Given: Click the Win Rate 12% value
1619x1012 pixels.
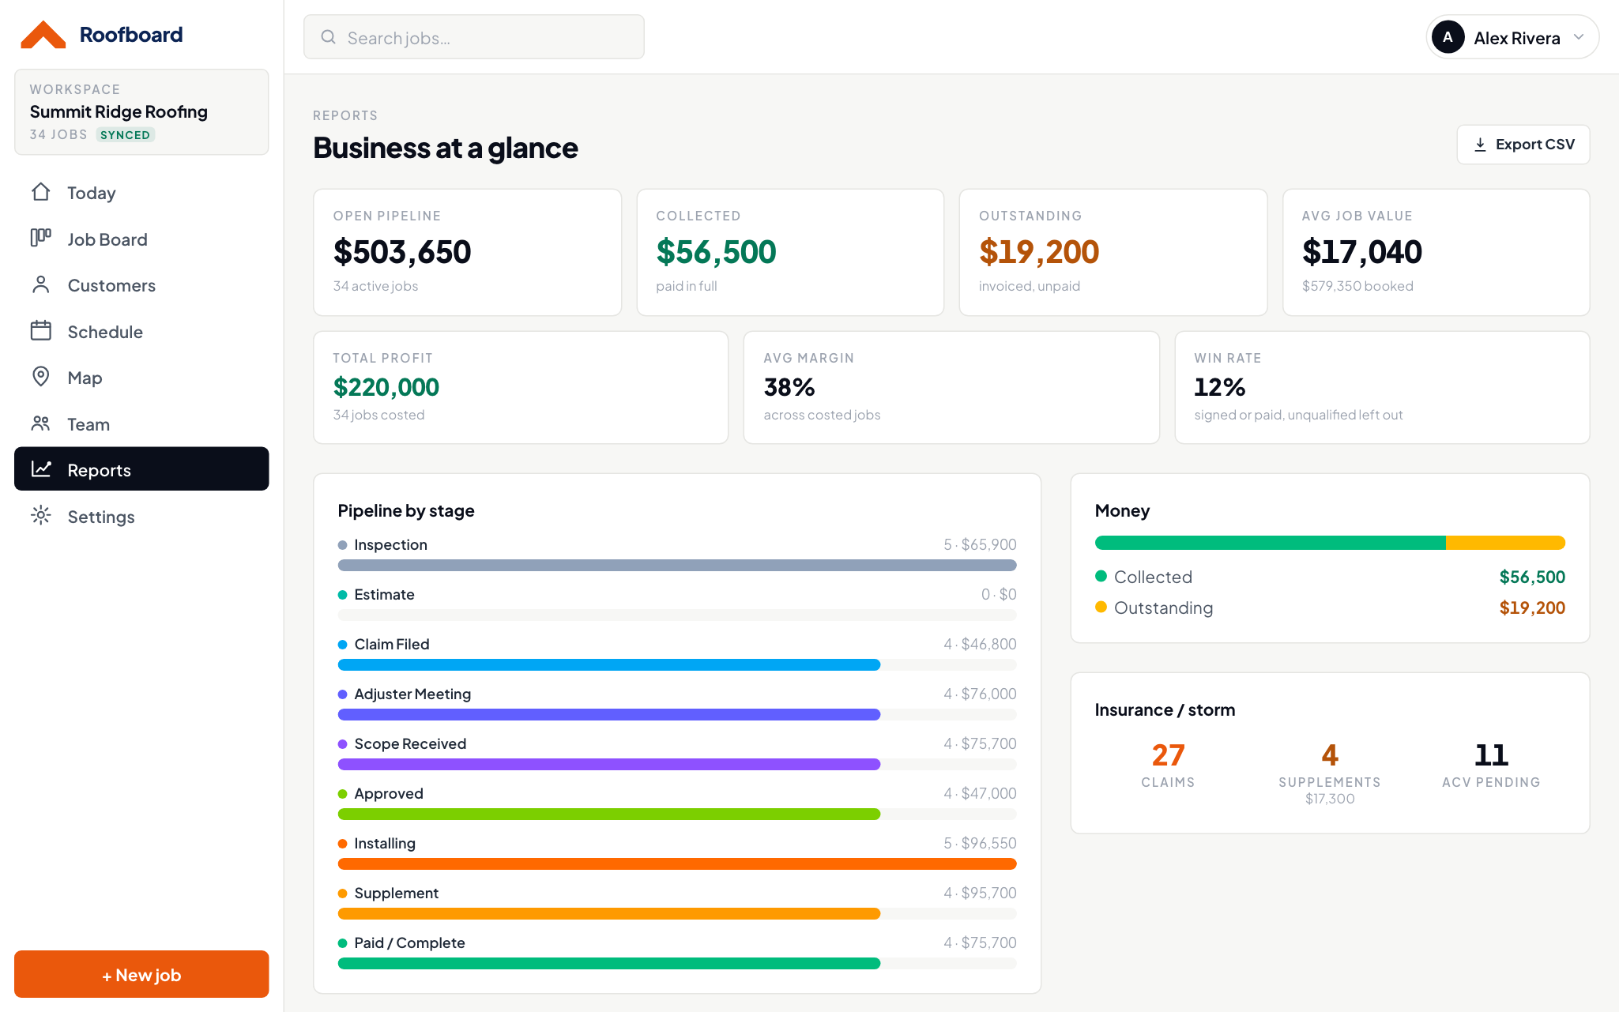Looking at the screenshot, I should 1219,387.
